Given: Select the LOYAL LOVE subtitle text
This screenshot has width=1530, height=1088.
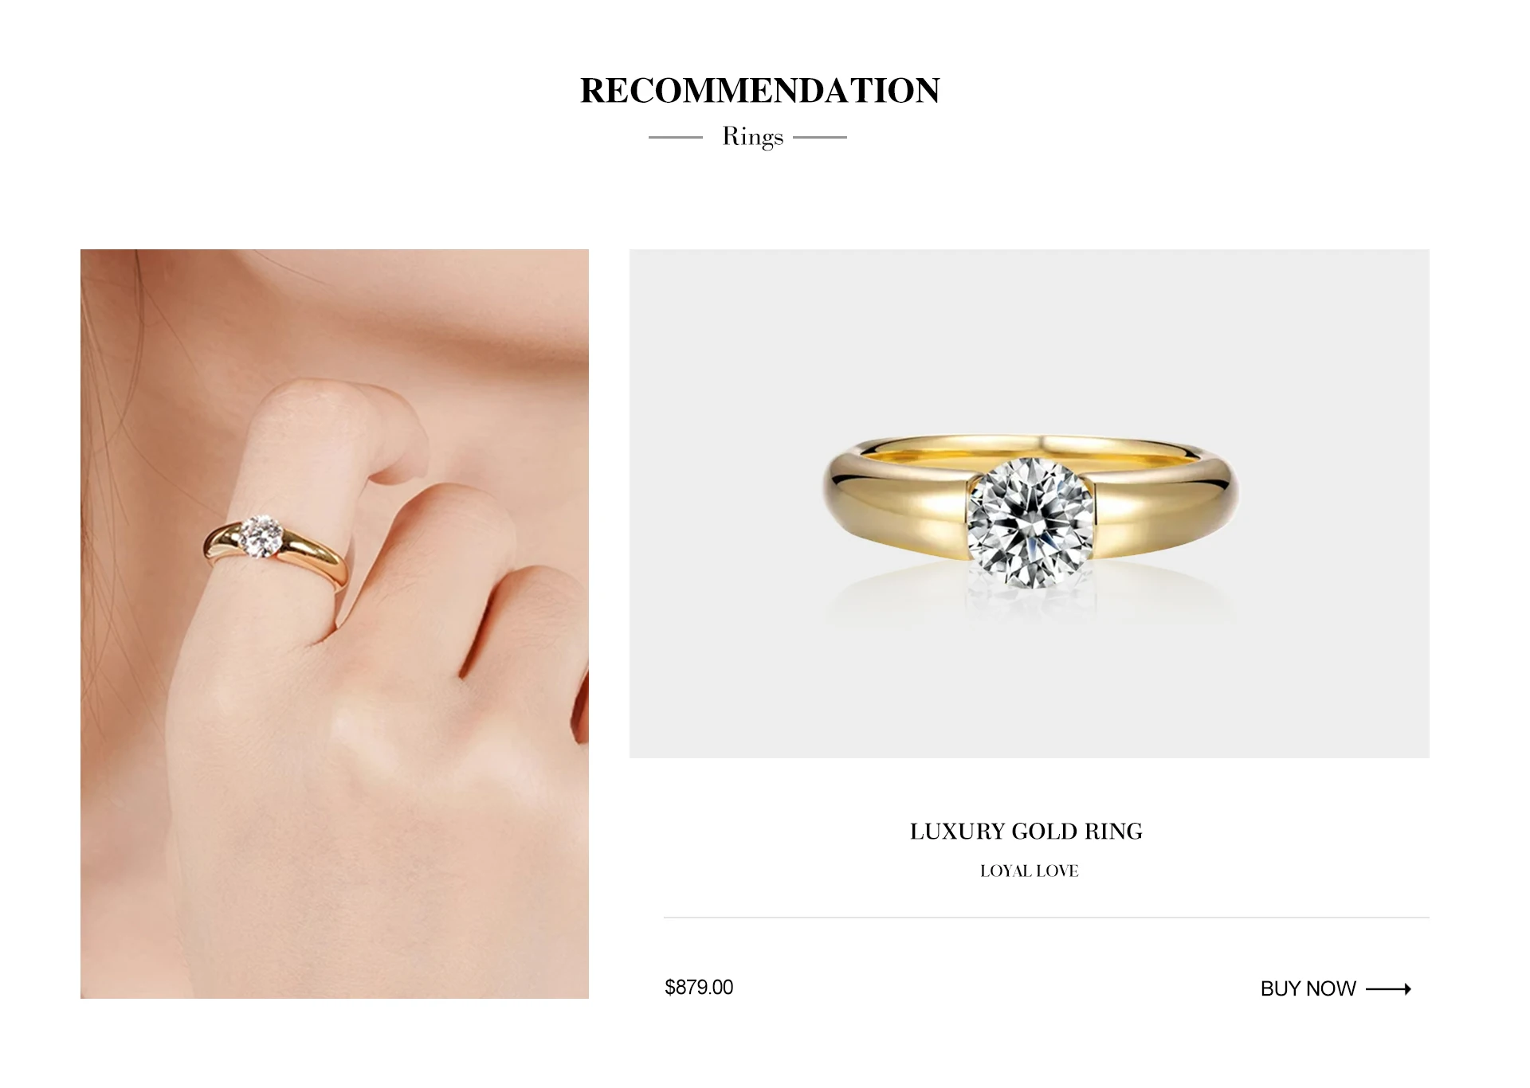Looking at the screenshot, I should pyautogui.click(x=1029, y=871).
